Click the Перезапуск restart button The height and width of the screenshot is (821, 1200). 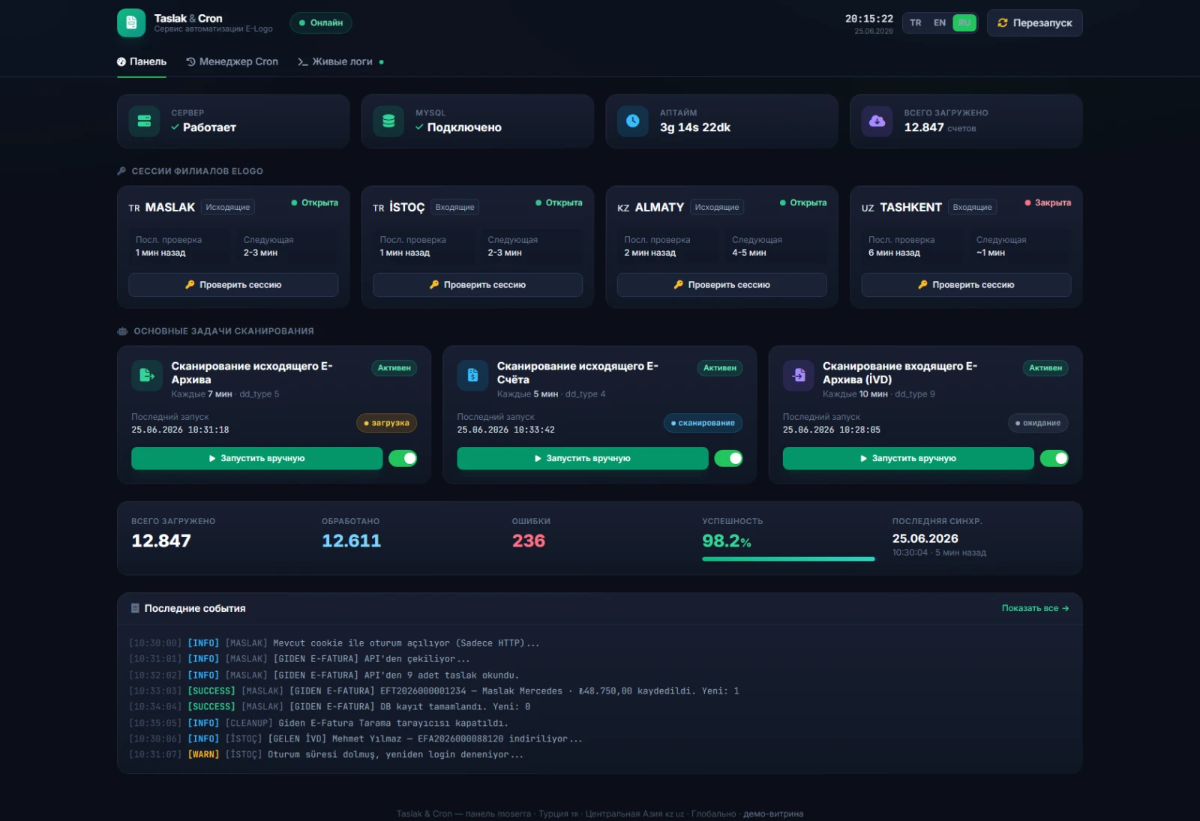(1034, 23)
